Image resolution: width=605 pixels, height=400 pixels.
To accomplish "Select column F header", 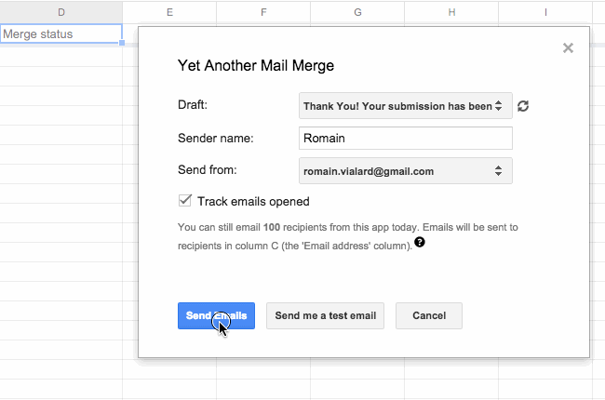I will (263, 12).
